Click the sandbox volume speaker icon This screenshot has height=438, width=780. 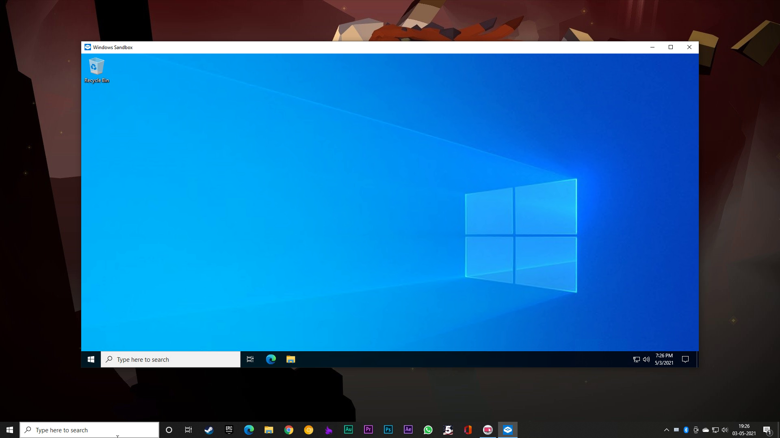pos(646,359)
